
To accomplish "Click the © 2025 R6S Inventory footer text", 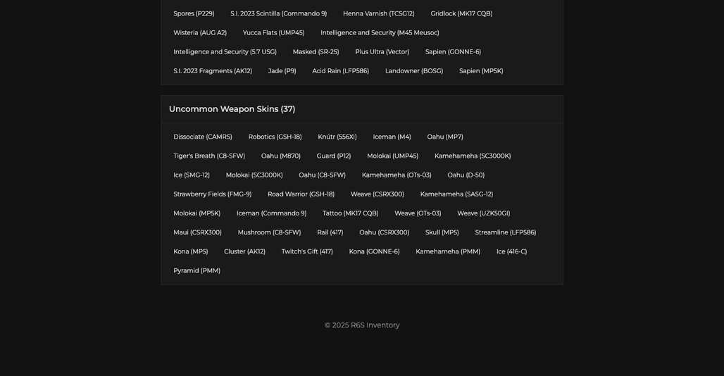I will pyautogui.click(x=362, y=325).
